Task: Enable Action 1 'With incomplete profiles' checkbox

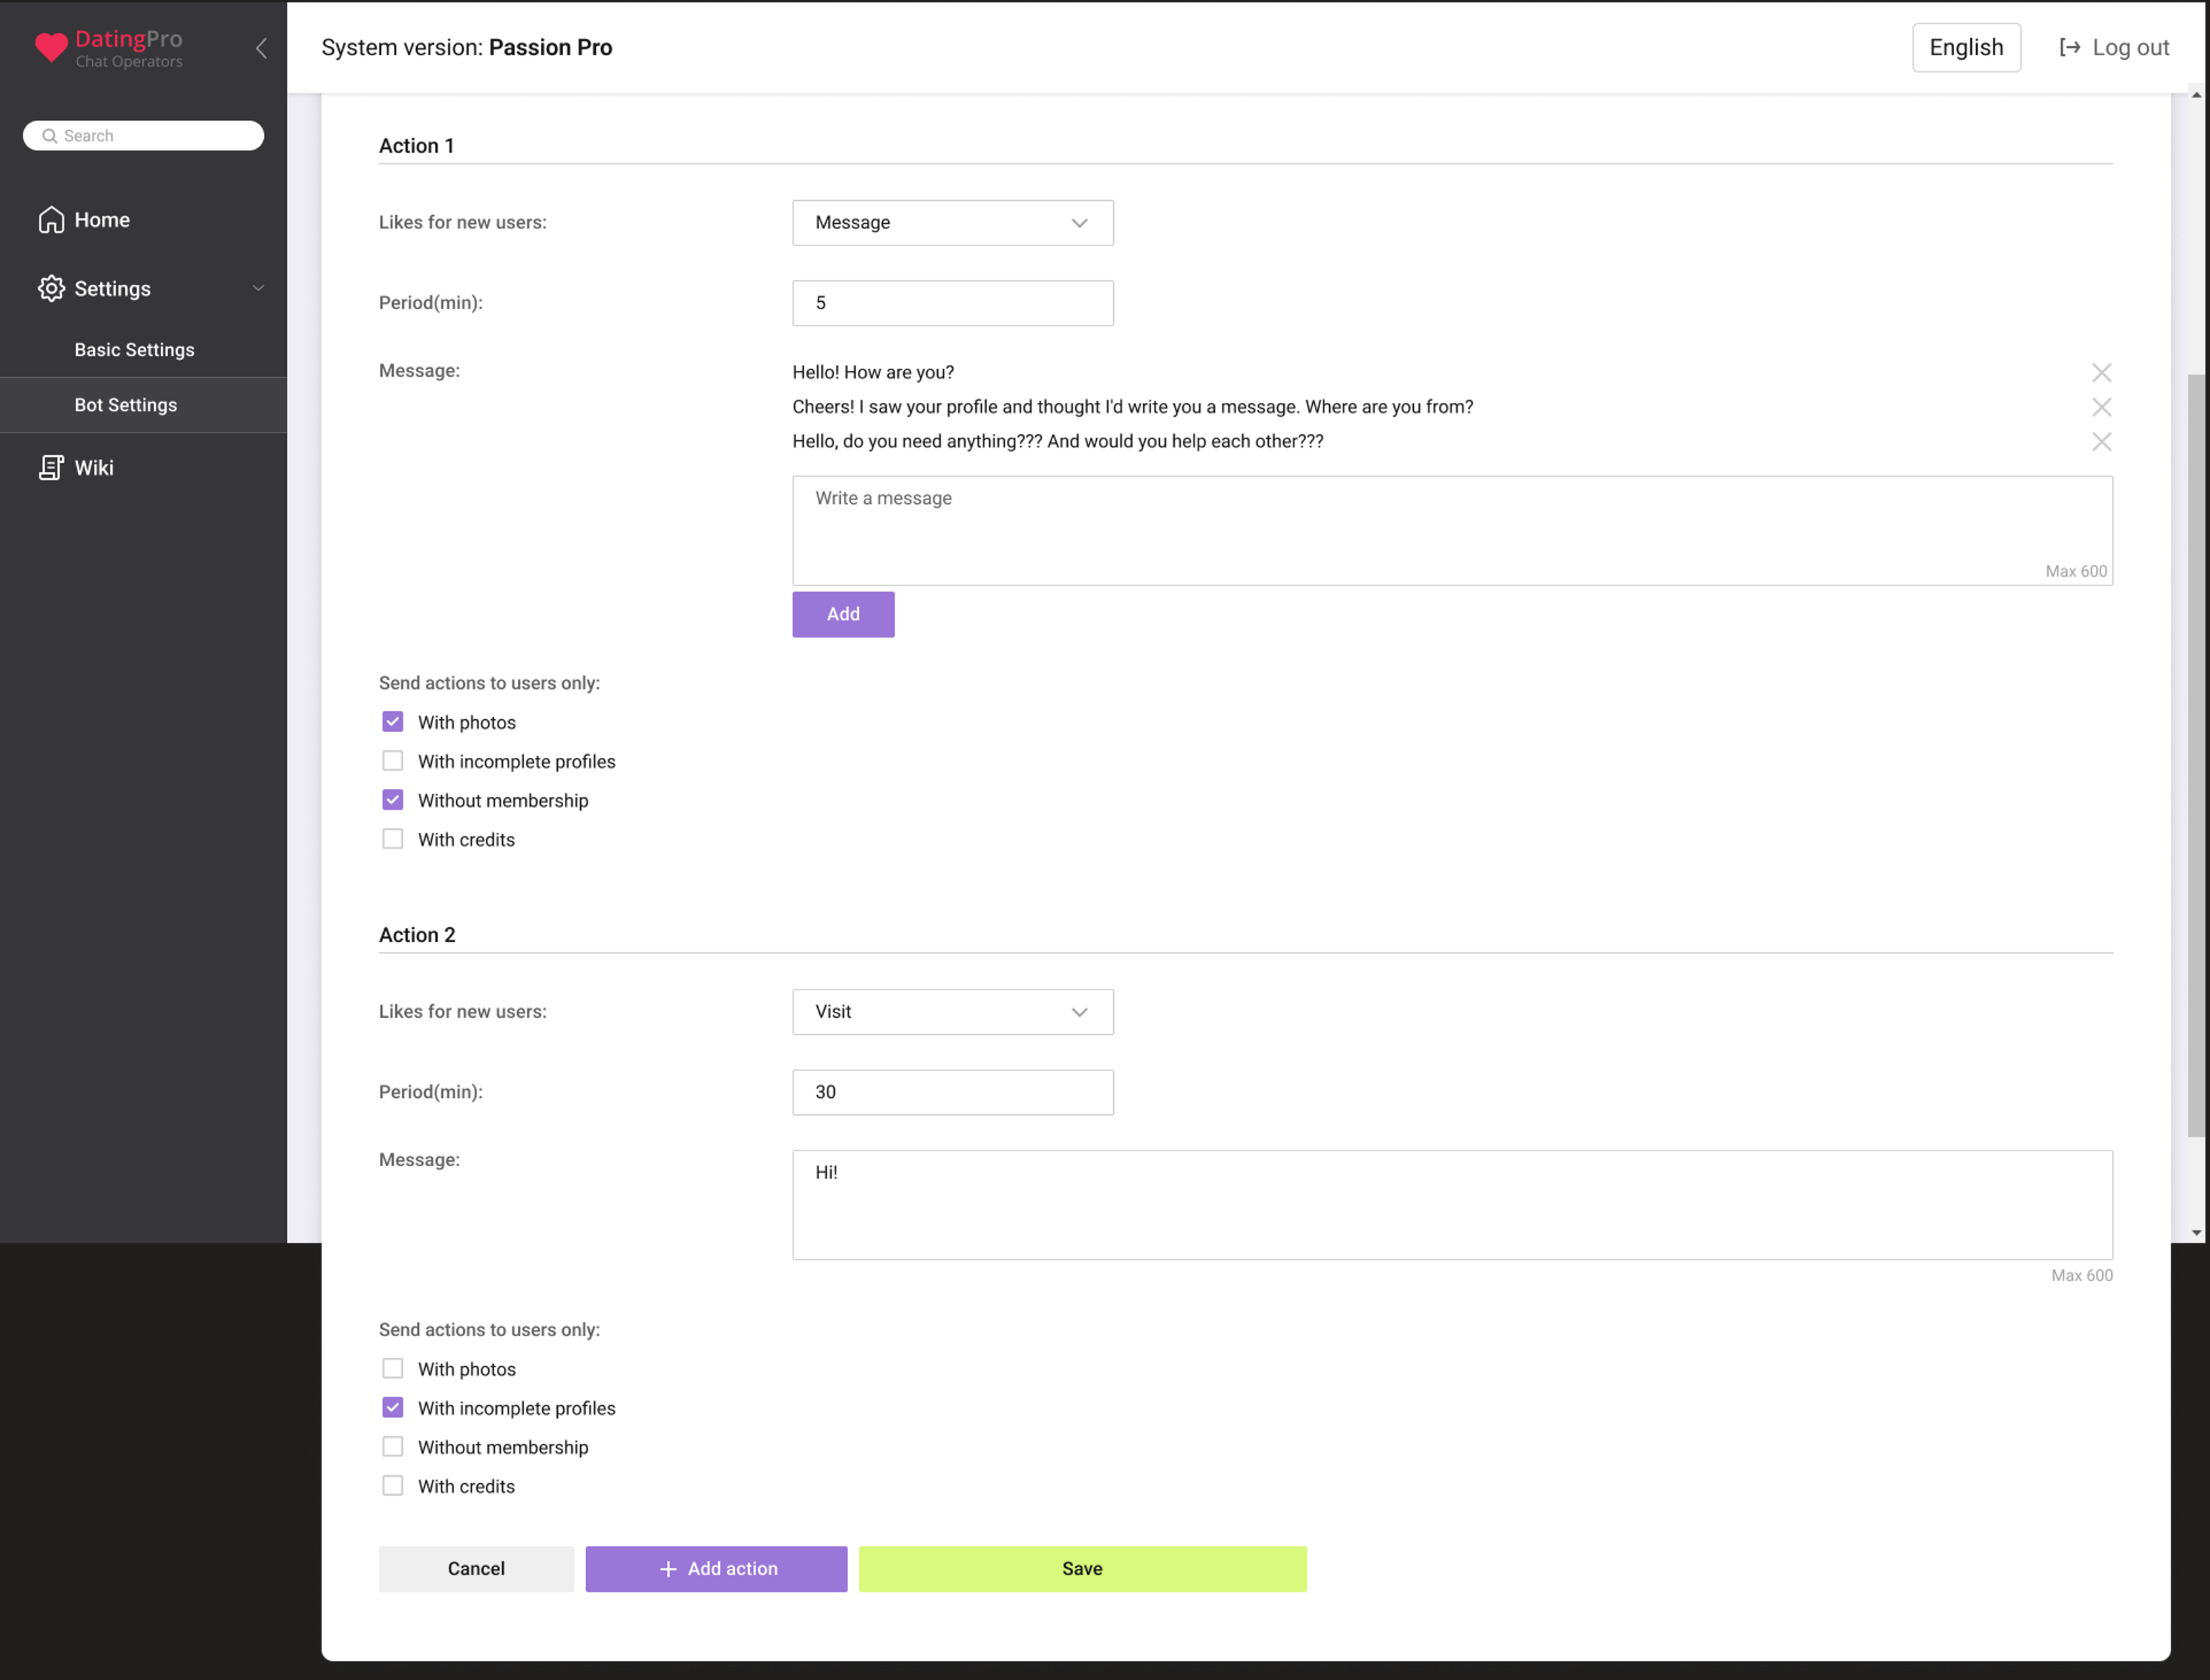Action: click(393, 761)
